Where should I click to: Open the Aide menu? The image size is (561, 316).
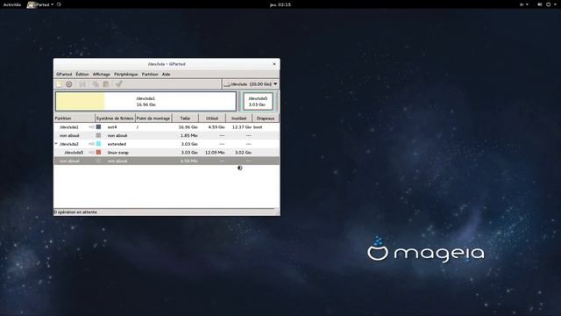coord(166,74)
